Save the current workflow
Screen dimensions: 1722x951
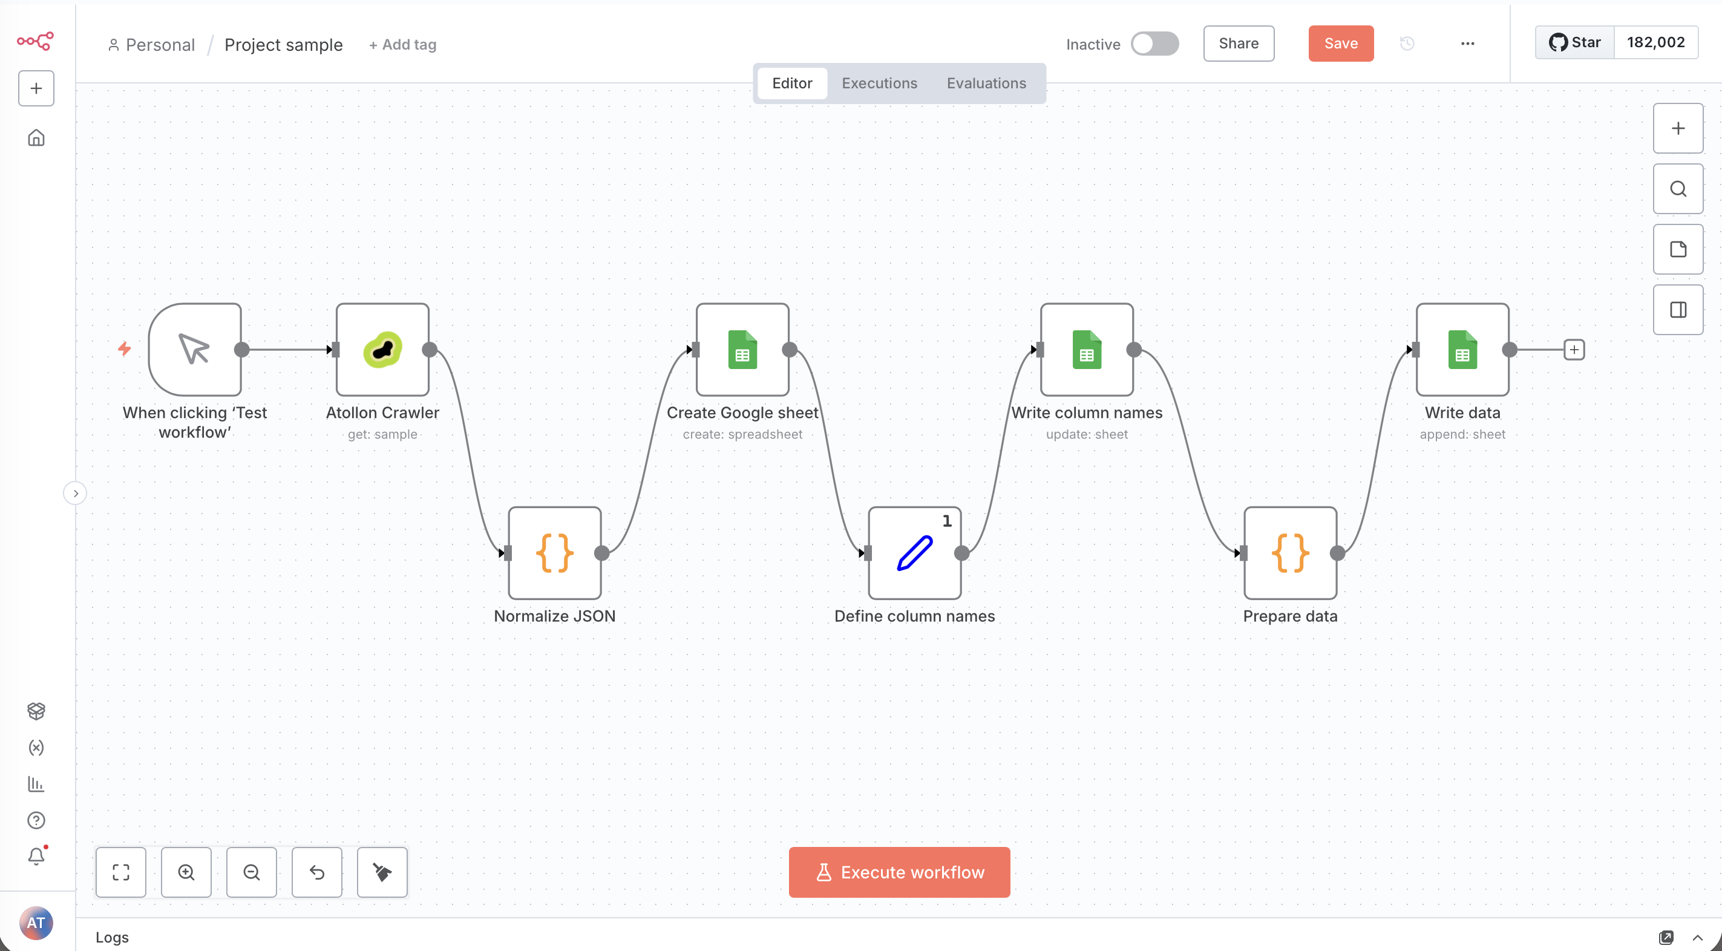1341,43
